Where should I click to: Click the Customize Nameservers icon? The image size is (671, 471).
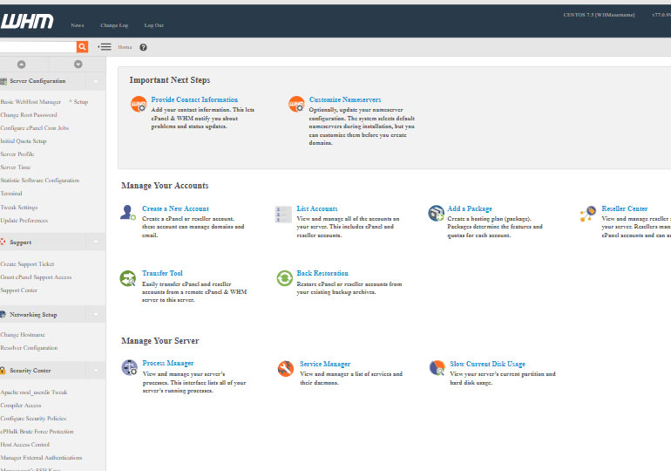[296, 104]
